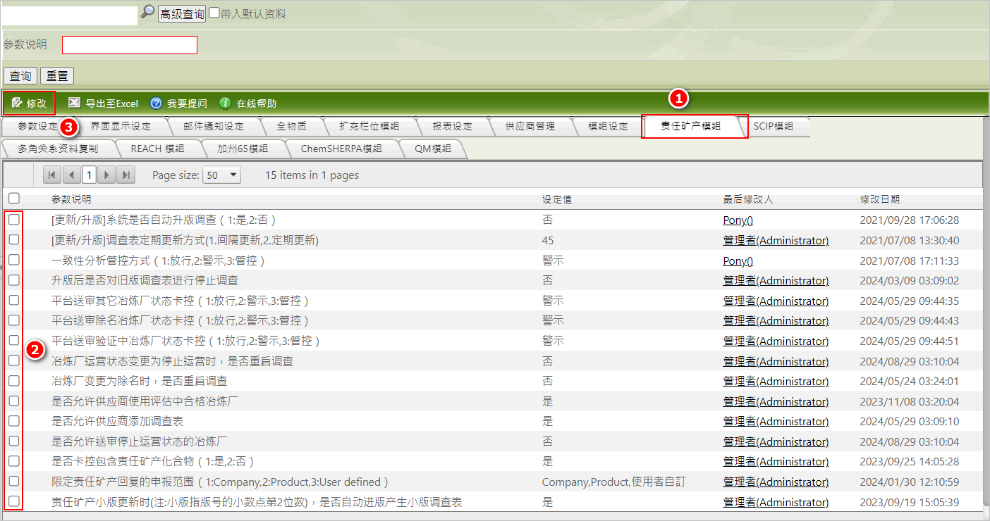Switch to 报表设定 tab
Screen dimensions: 990x521
452,127
